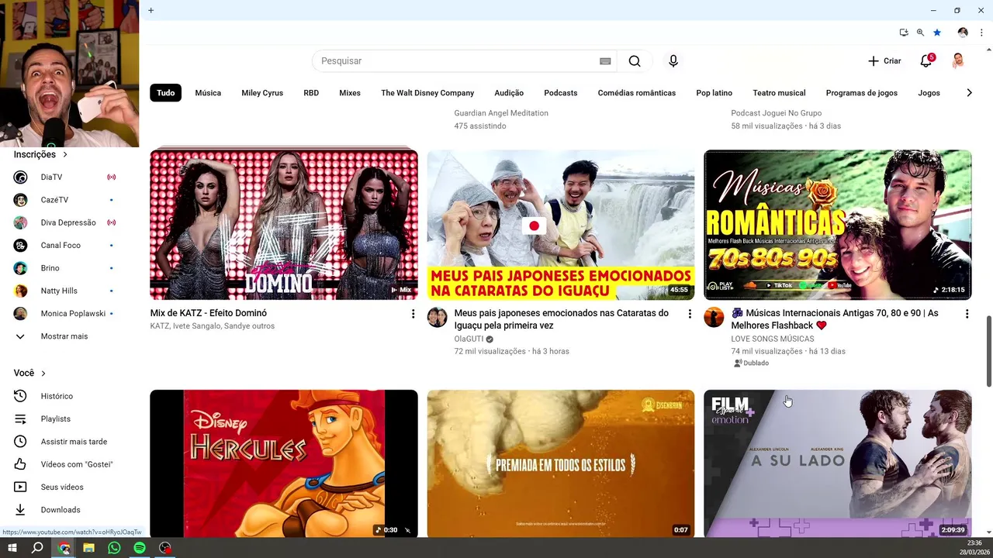The image size is (993, 558).
Task: Open Natty Hills channel
Action: [64, 291]
